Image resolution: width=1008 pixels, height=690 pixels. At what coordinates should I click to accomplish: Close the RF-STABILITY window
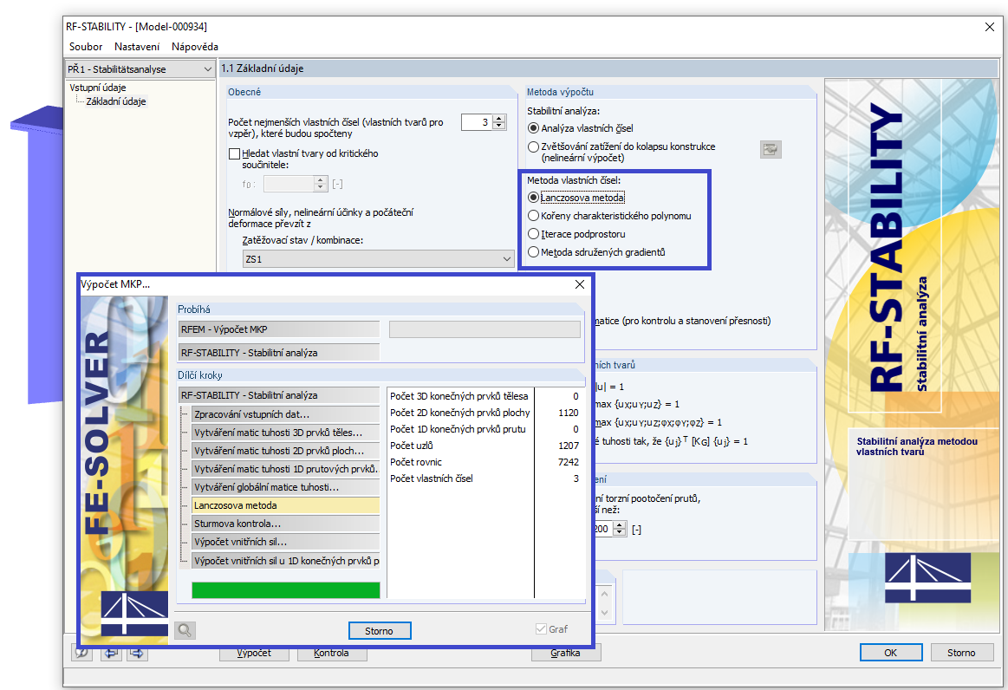989,26
